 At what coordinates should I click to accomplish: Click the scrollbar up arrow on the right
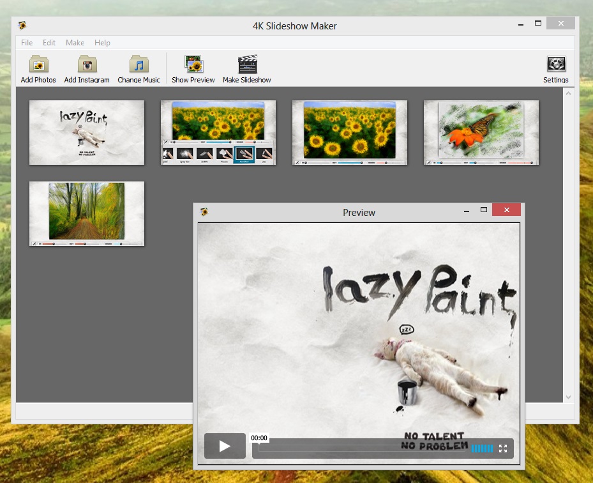(x=568, y=92)
